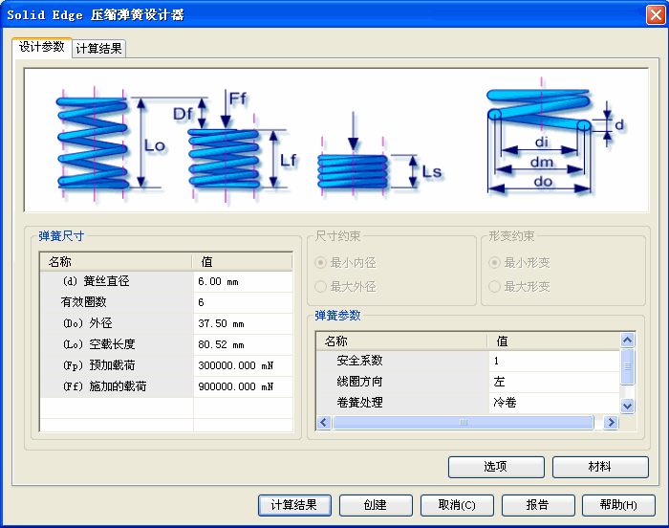Image resolution: width=669 pixels, height=528 pixels.
Task: Select 最大外径 radio button
Action: coord(321,286)
